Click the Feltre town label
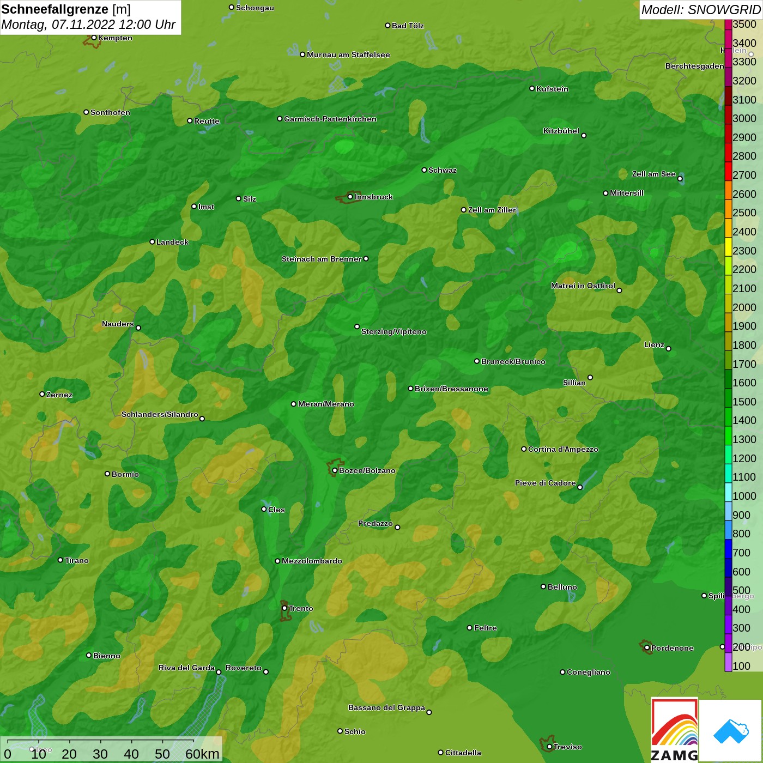The image size is (763, 763). pyautogui.click(x=485, y=628)
